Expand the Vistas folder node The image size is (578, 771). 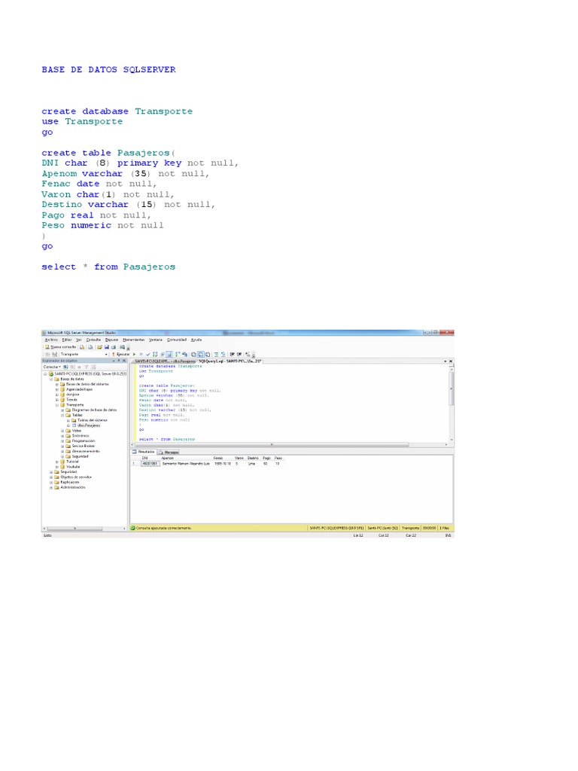tap(62, 431)
